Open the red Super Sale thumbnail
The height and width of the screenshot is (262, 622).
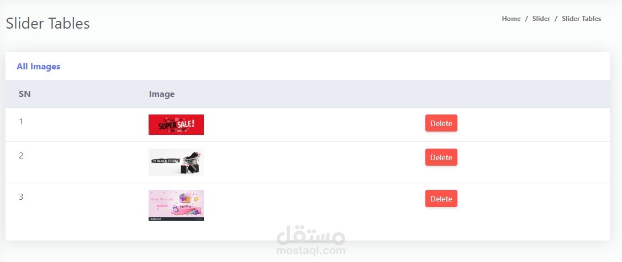176,124
